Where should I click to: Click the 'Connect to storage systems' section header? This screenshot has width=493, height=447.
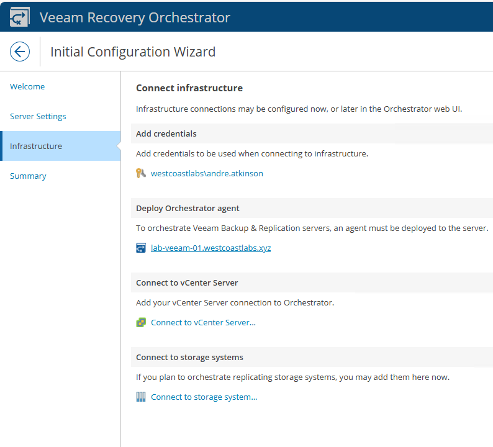coord(189,357)
